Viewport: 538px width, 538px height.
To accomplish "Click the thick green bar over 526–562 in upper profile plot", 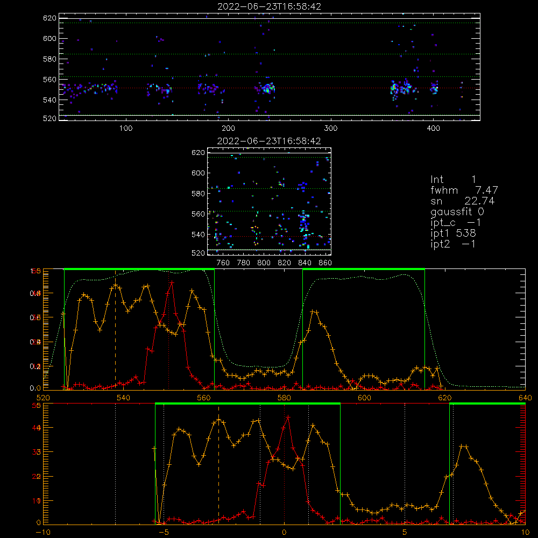I will [x=139, y=270].
